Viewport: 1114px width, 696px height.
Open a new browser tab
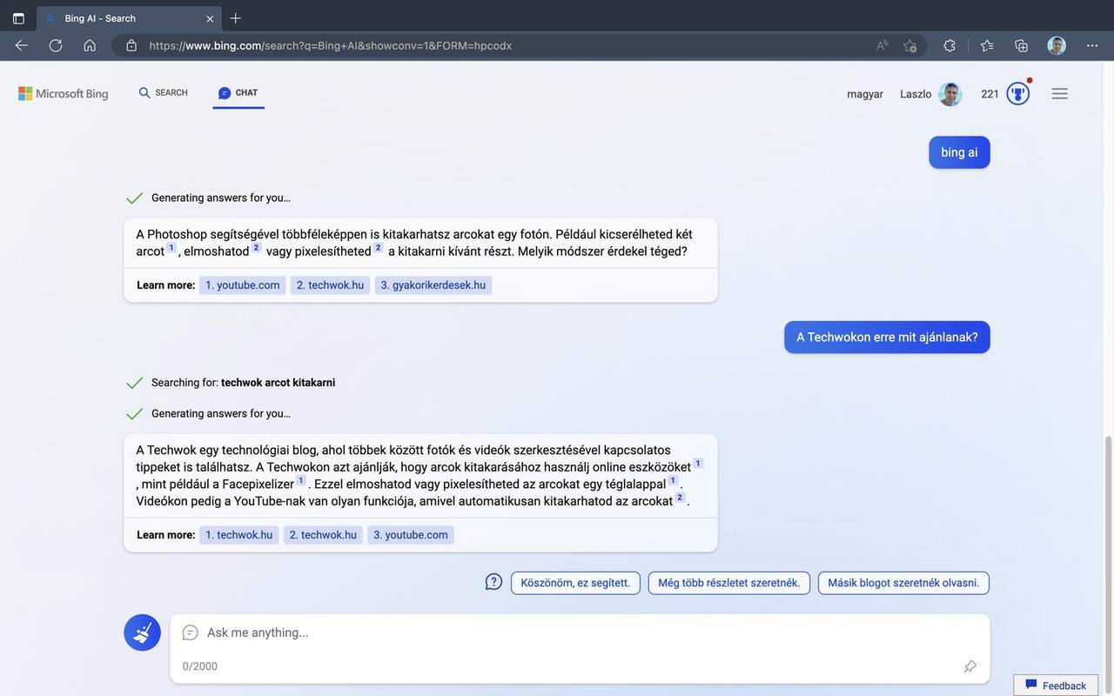click(x=235, y=18)
